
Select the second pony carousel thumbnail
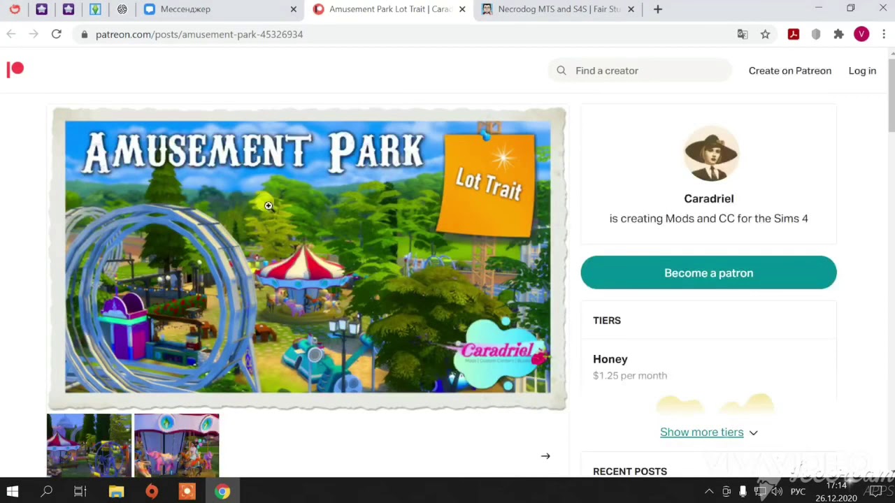pyautogui.click(x=177, y=445)
